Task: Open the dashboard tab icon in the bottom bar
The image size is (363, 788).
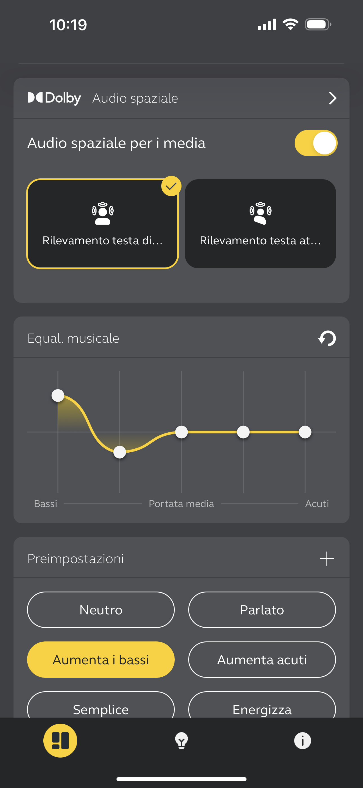Action: click(60, 741)
